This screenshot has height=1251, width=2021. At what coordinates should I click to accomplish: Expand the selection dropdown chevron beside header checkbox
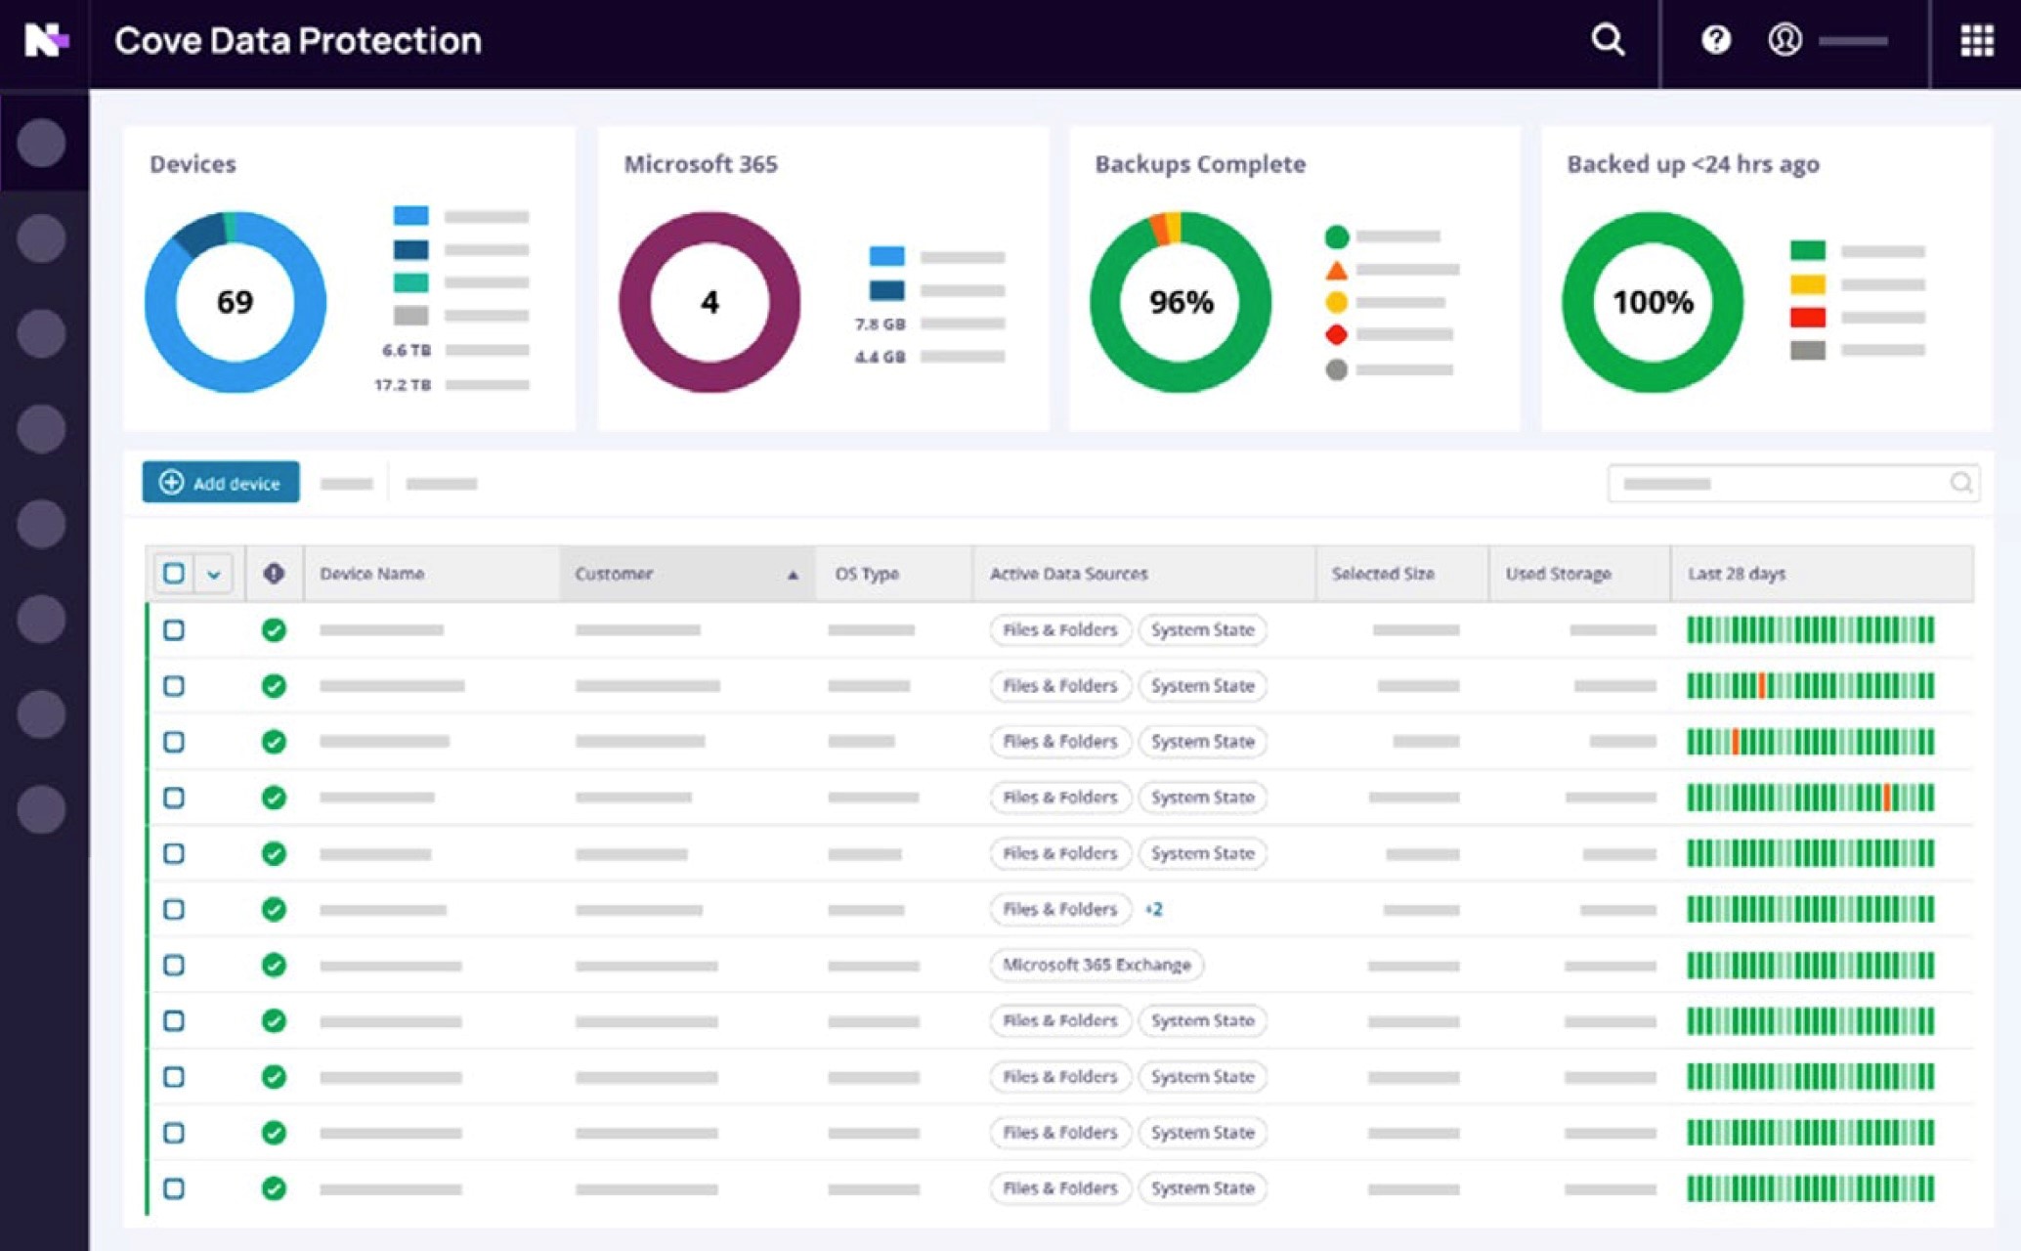[214, 574]
